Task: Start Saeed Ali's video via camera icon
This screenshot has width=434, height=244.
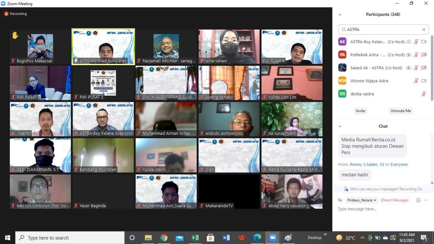Action: pos(424,68)
